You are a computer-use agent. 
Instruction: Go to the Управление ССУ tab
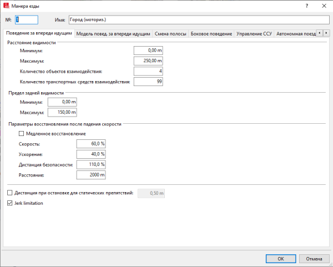pos(253,34)
